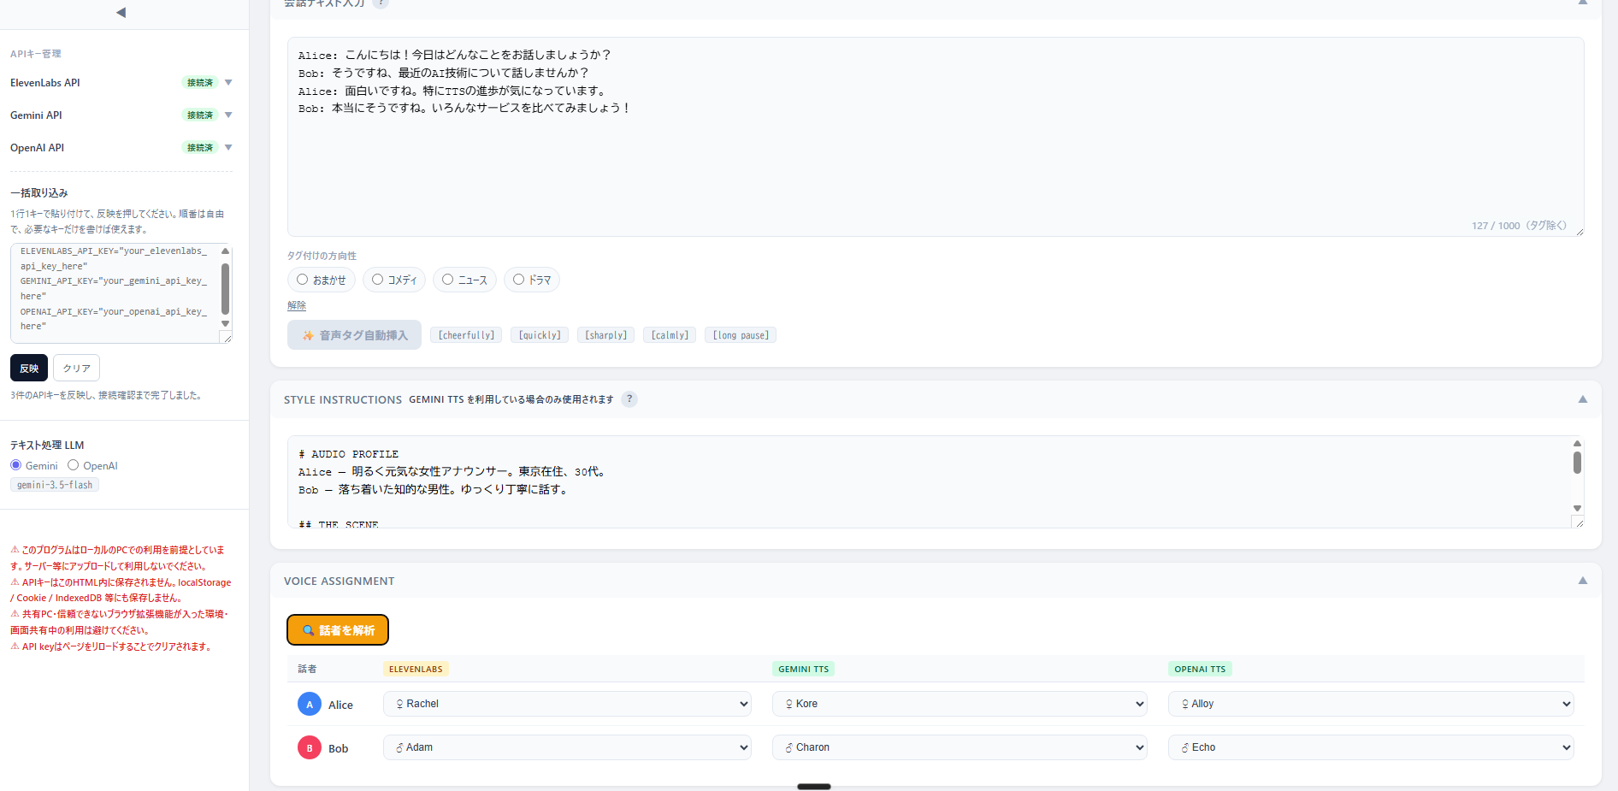Select the ドラマ tagging direction

(532, 280)
